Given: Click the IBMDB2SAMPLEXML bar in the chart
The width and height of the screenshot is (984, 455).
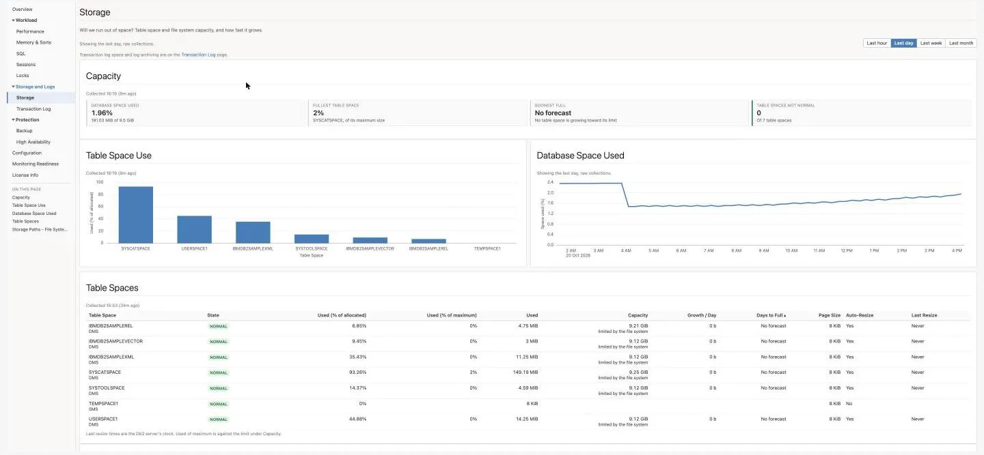Looking at the screenshot, I should [x=253, y=232].
